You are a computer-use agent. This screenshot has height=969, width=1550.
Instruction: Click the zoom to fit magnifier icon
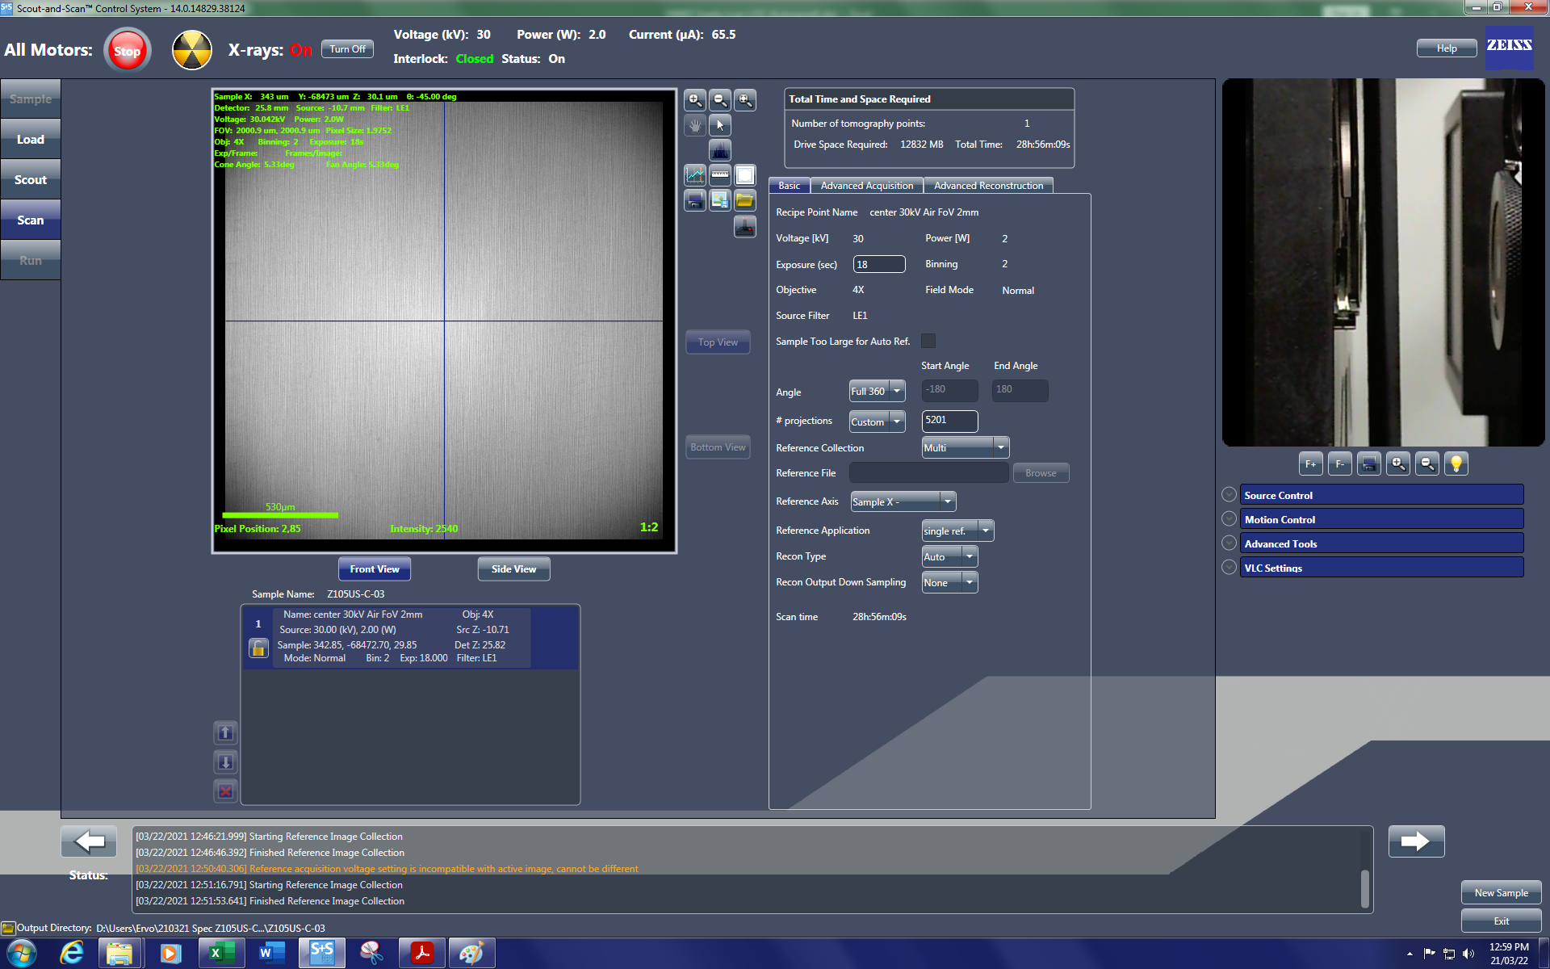744,100
